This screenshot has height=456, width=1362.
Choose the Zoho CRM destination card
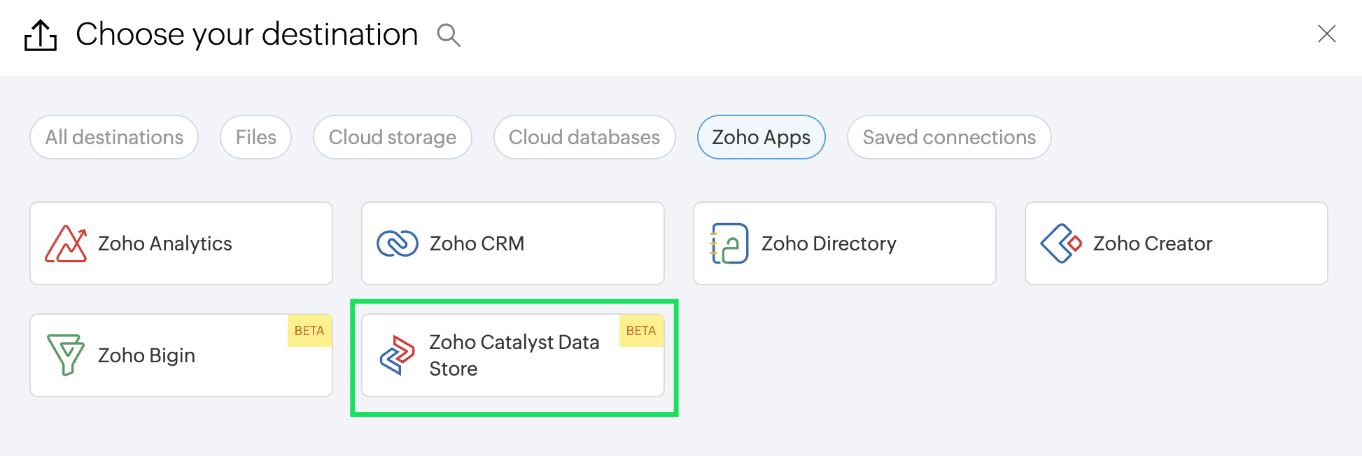coord(512,243)
